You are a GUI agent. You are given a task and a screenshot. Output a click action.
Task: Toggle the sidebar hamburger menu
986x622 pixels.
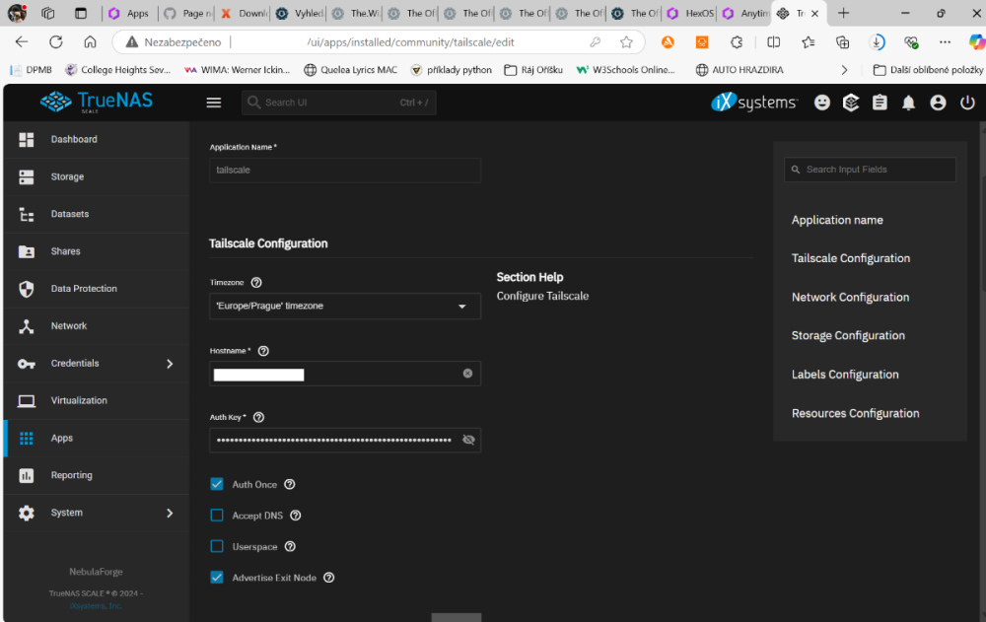(214, 103)
